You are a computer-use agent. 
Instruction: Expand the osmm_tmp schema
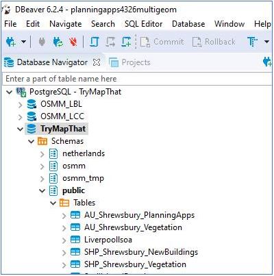tap(42, 179)
